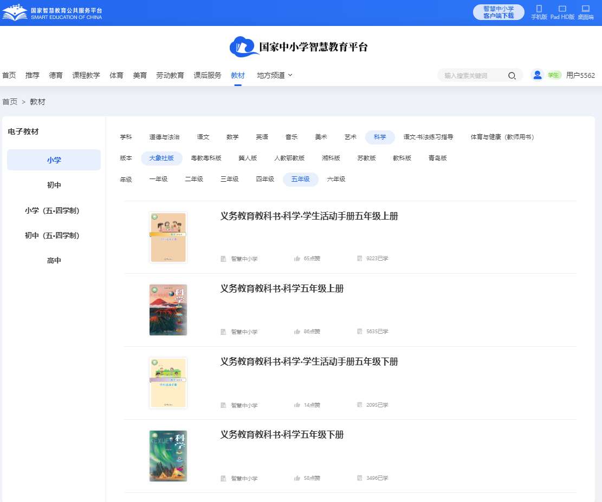Filter subject by 美术
The image size is (602, 502).
tap(321, 137)
